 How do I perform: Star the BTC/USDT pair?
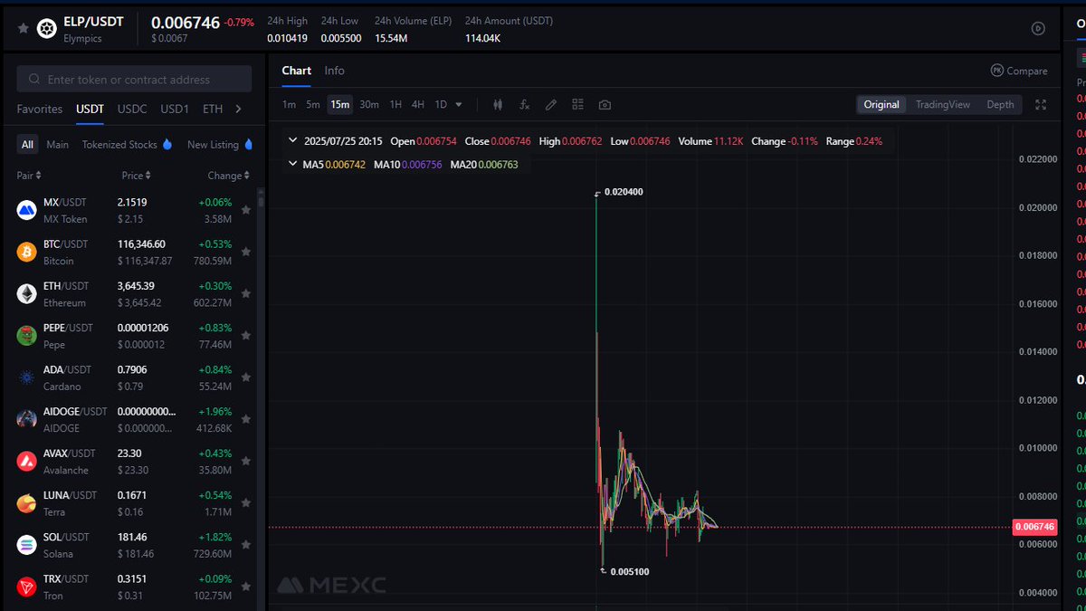pyautogui.click(x=246, y=252)
